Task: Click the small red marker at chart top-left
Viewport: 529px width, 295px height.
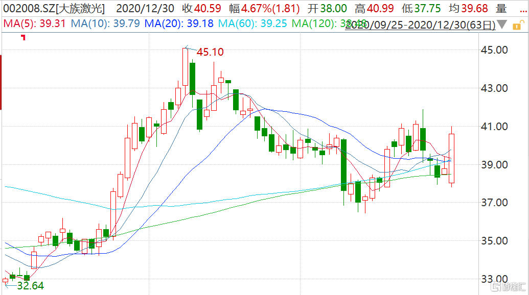Action: 24,37
